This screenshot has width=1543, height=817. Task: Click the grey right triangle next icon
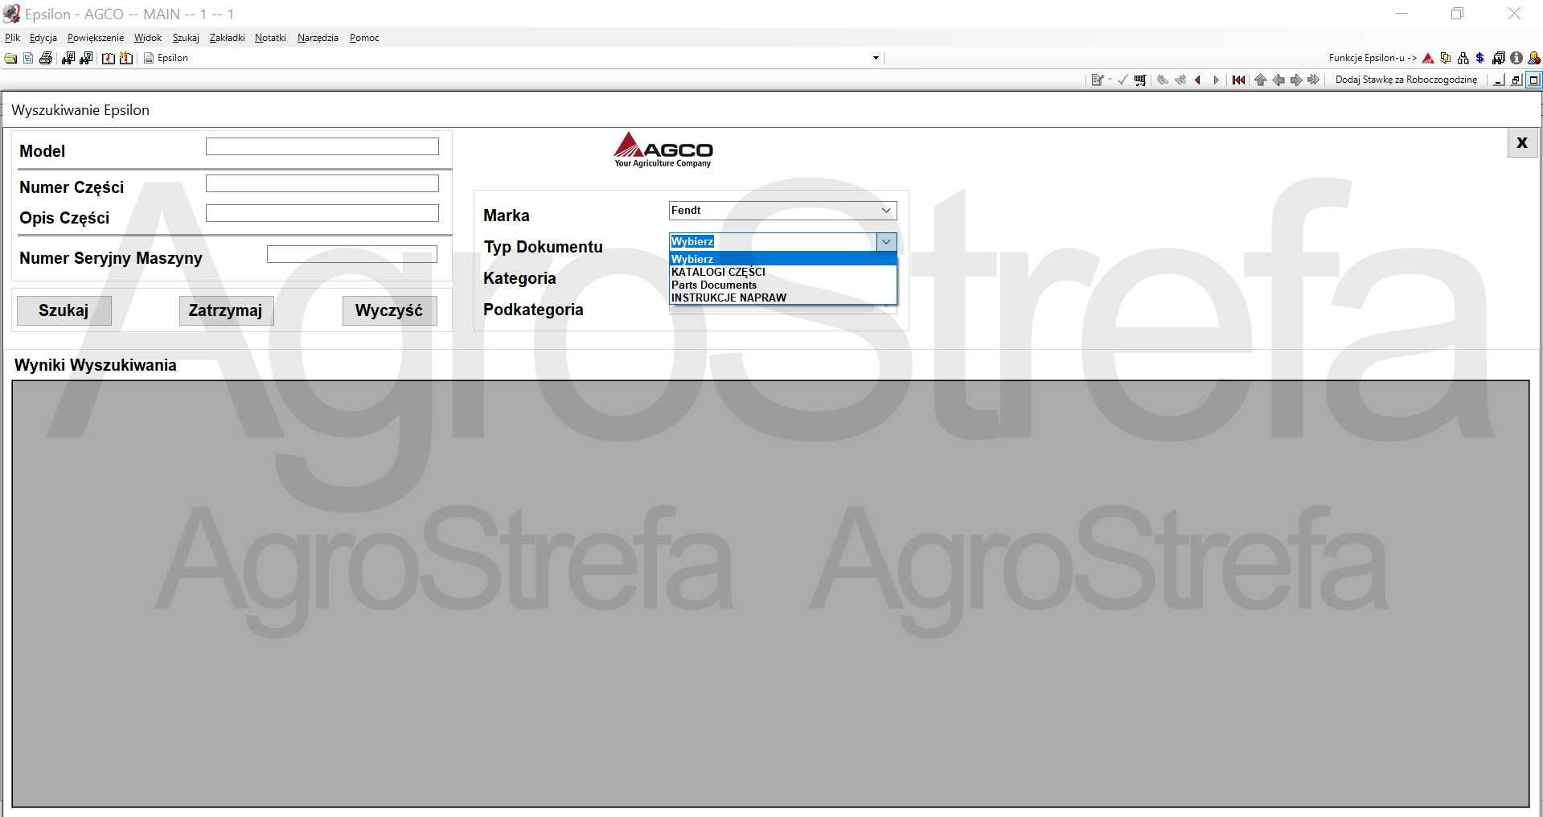(x=1216, y=80)
